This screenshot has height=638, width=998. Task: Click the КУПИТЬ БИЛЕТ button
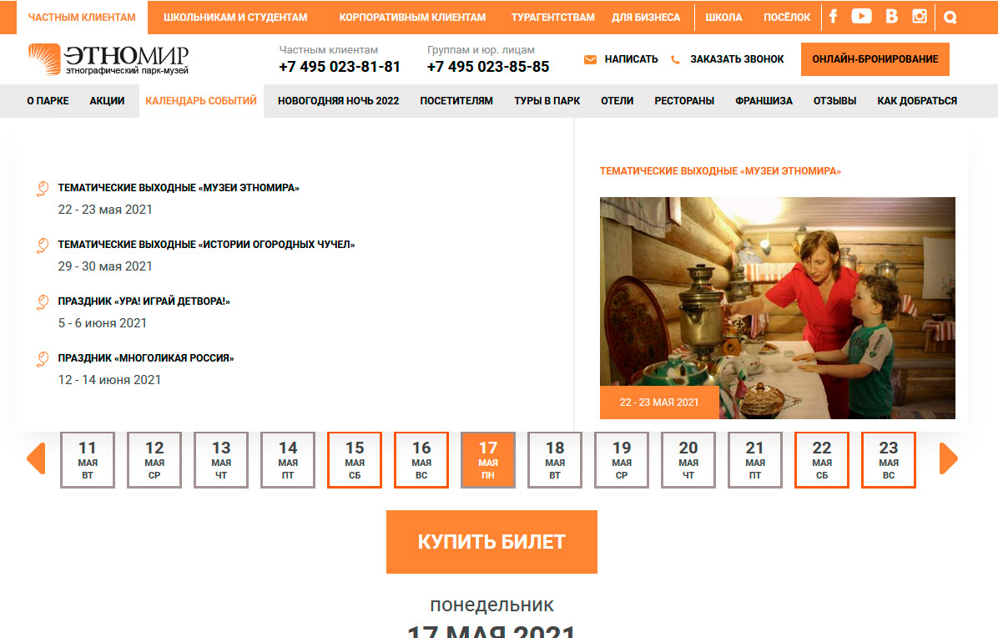(491, 542)
